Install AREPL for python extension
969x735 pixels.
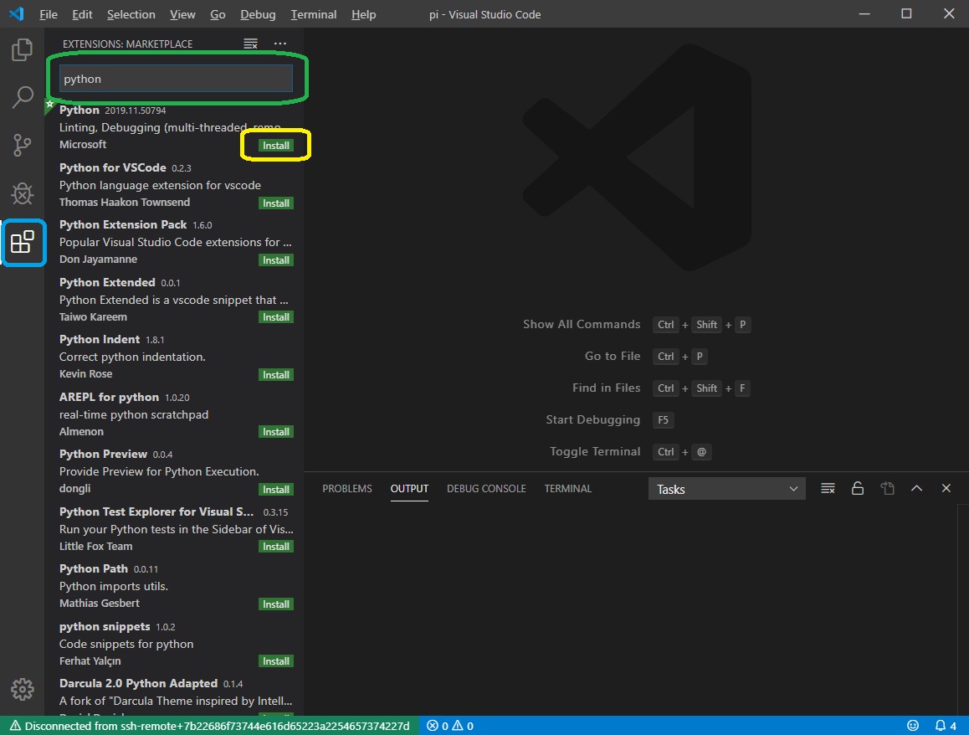point(275,431)
